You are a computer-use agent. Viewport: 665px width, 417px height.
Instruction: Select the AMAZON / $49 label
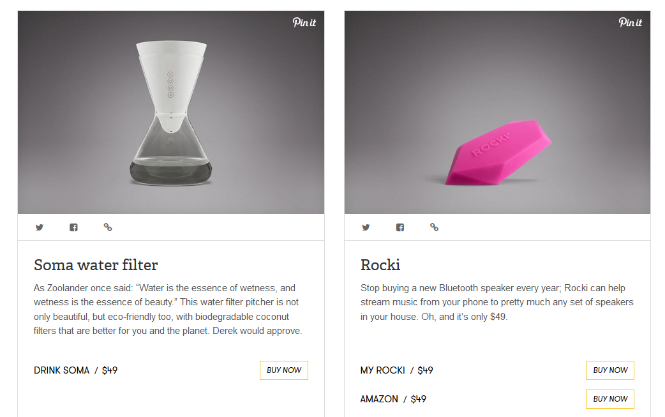394,399
